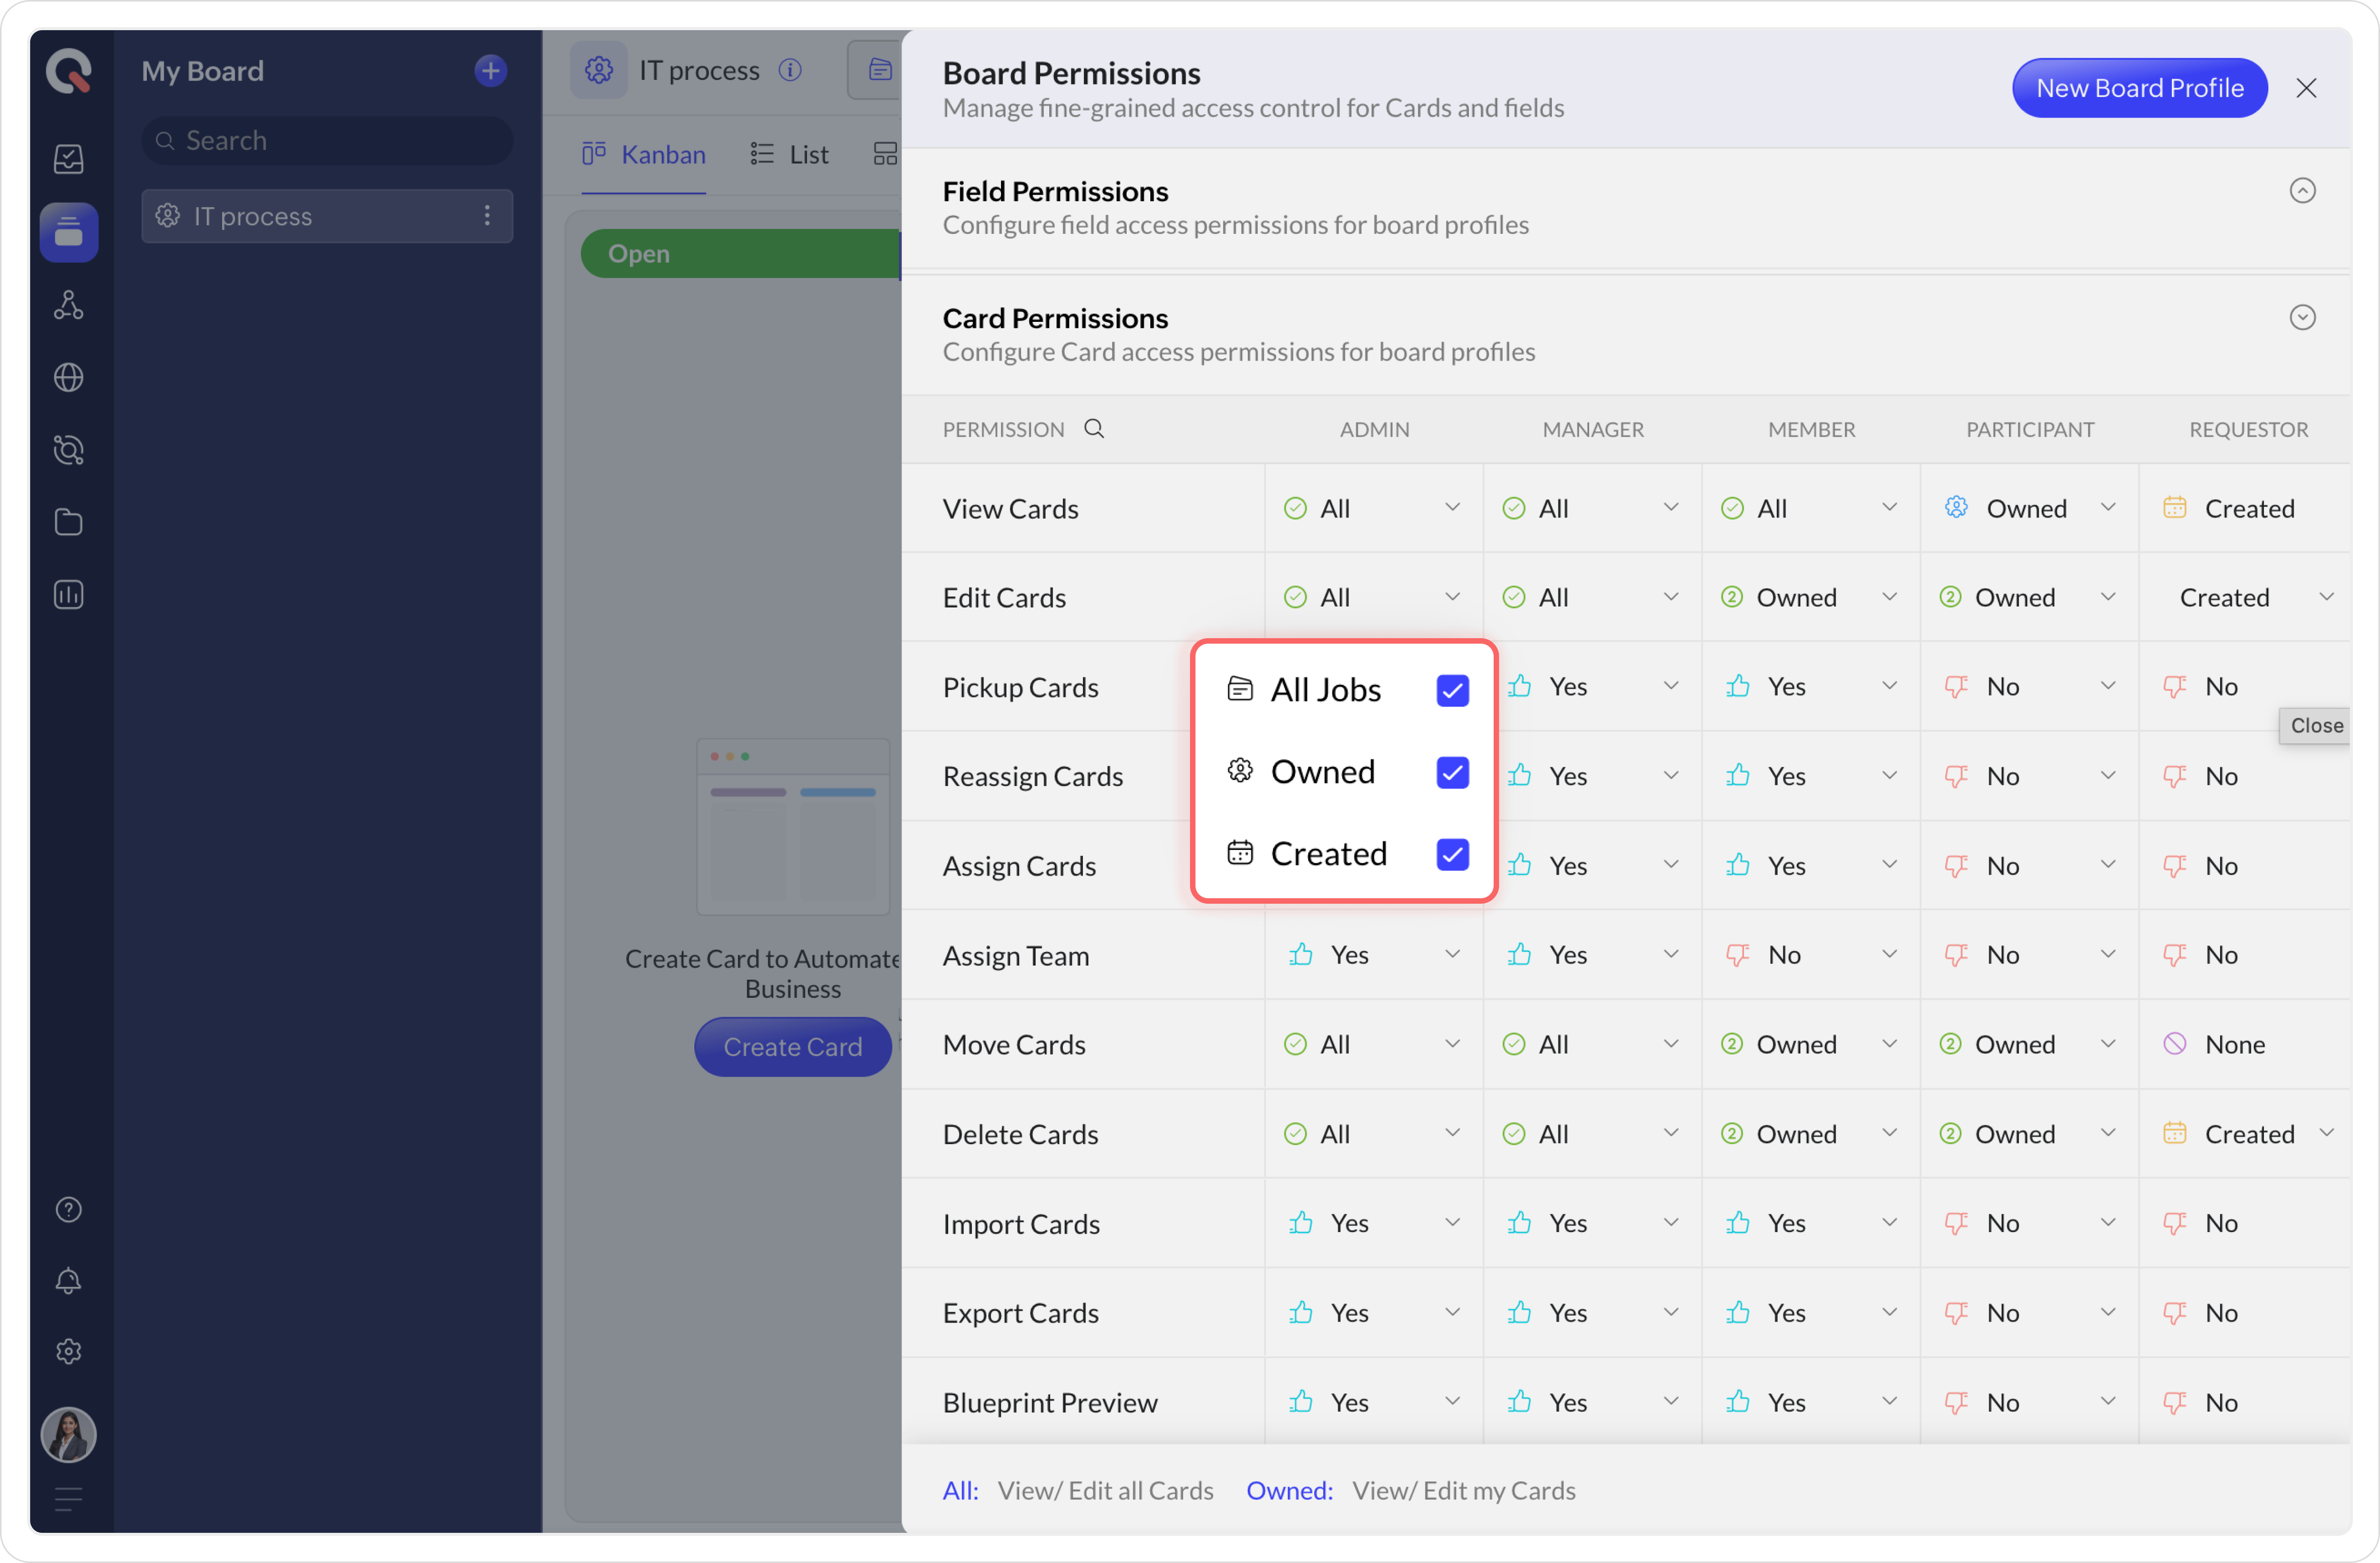Open the reports chart icon in the sidebar
The image size is (2380, 1563).
tap(68, 595)
